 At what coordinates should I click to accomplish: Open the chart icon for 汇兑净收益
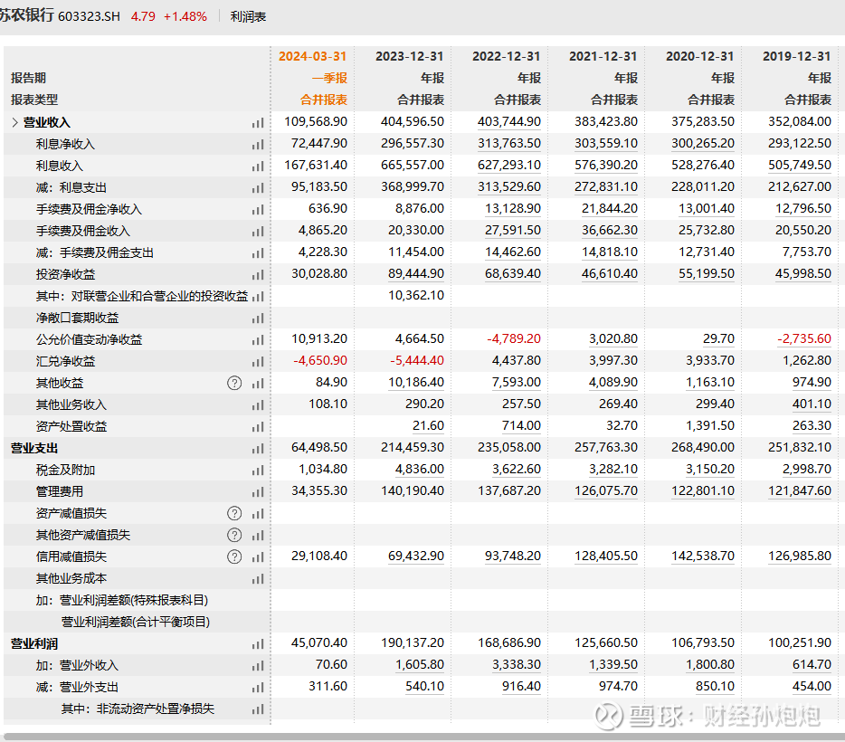pos(258,361)
